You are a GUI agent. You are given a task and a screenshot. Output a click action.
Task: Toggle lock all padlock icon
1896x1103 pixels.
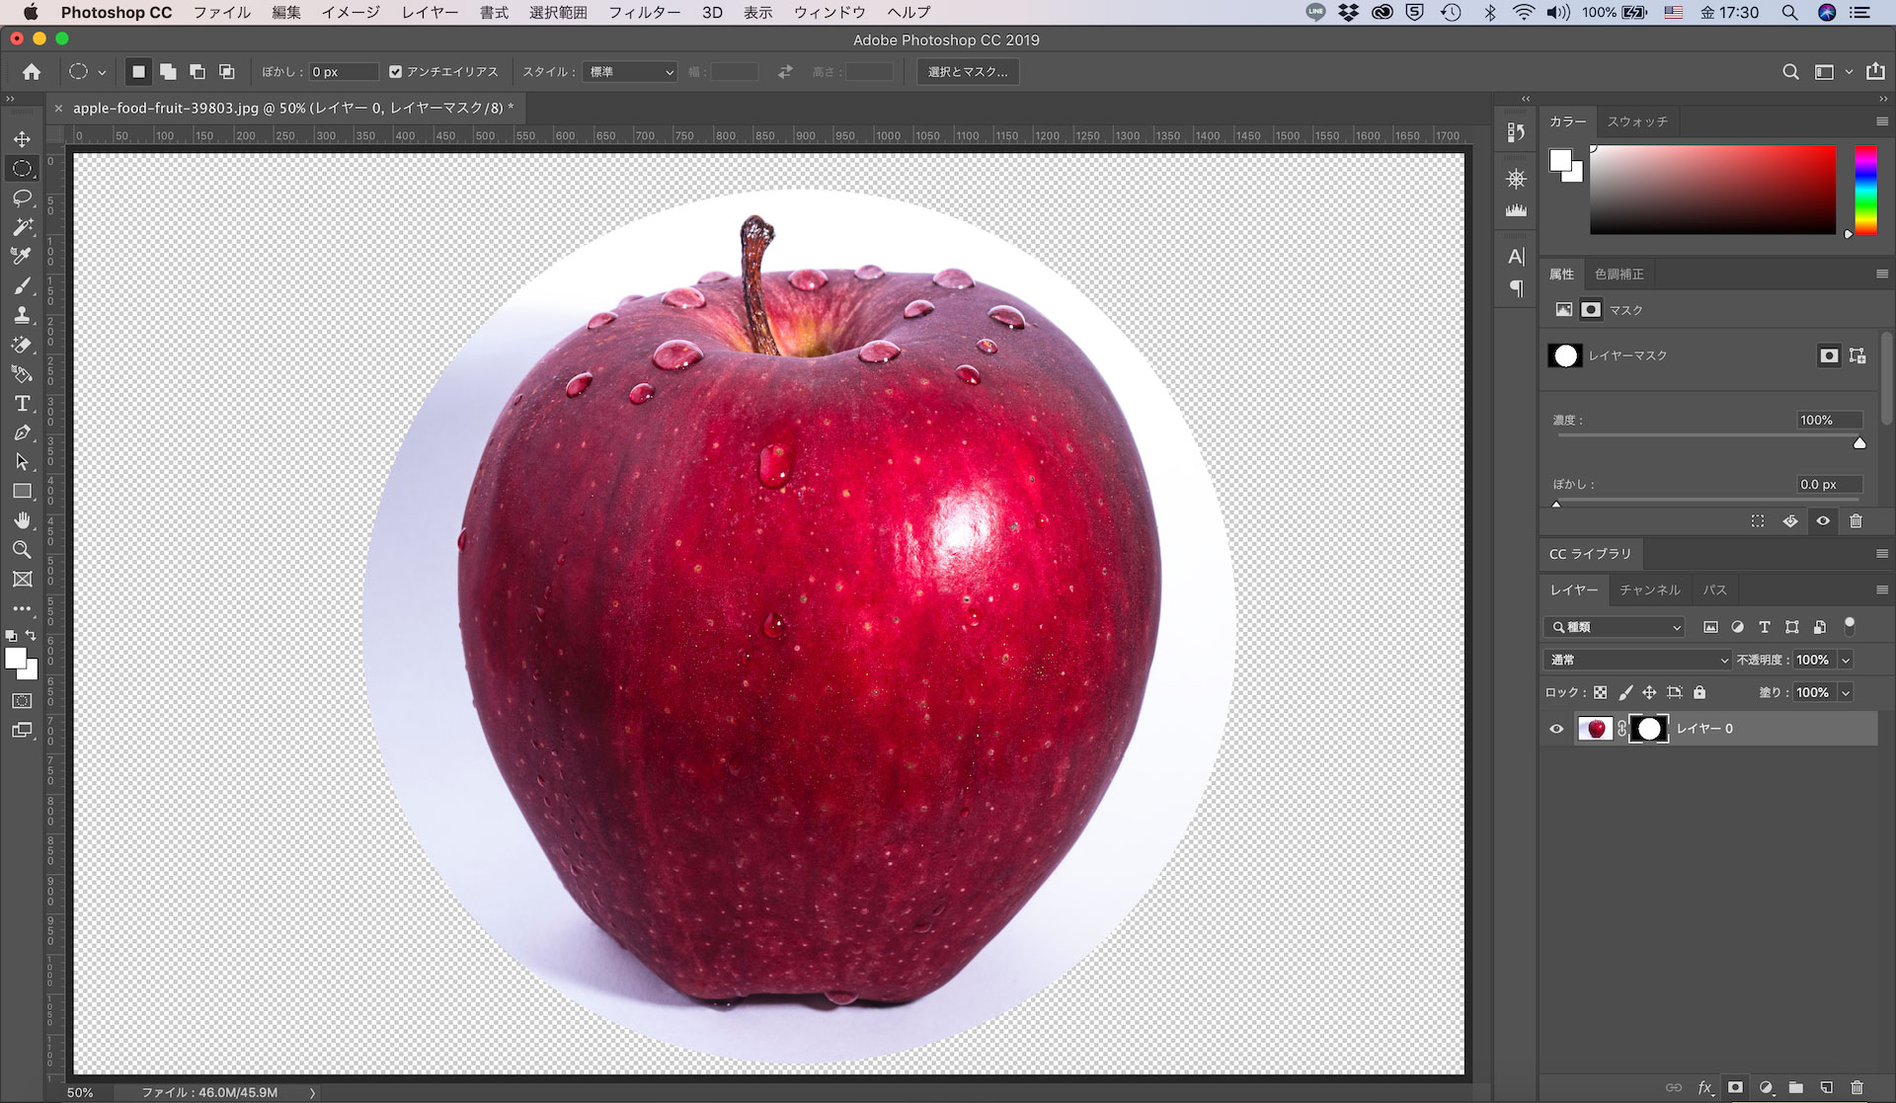[x=1699, y=692]
